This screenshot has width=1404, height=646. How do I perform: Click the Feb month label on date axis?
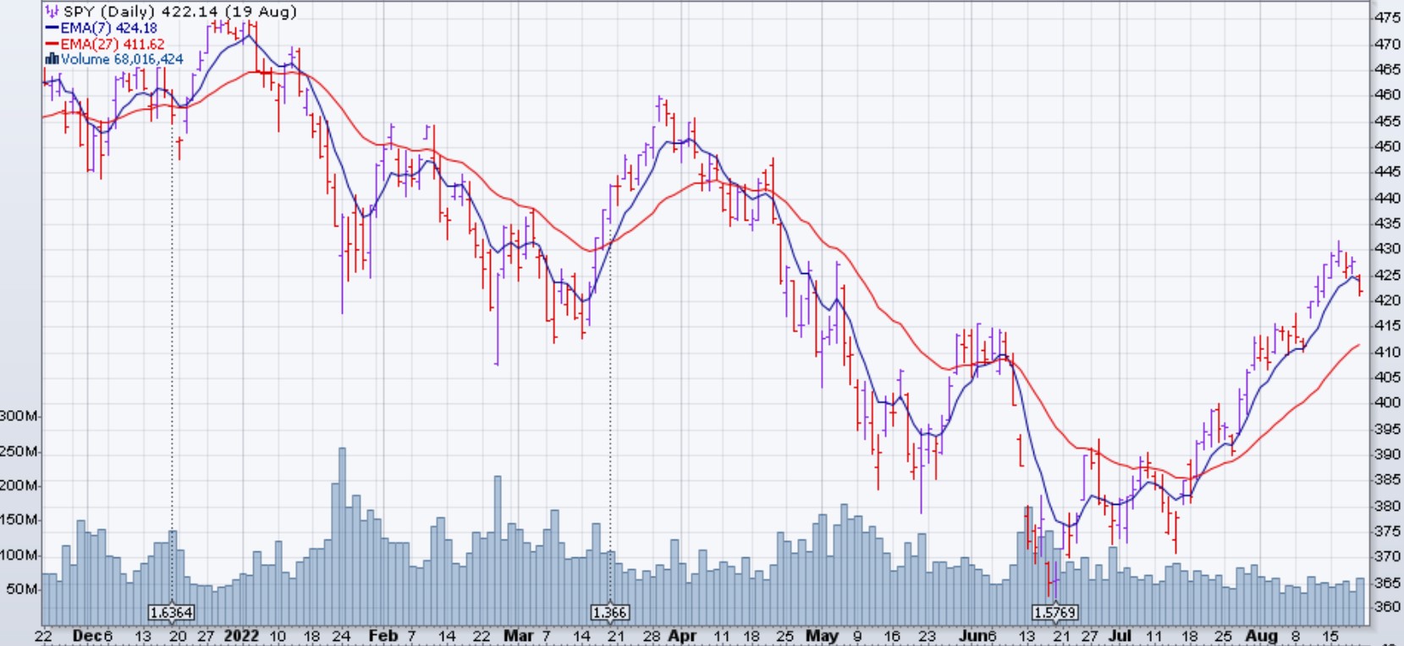pos(383,636)
